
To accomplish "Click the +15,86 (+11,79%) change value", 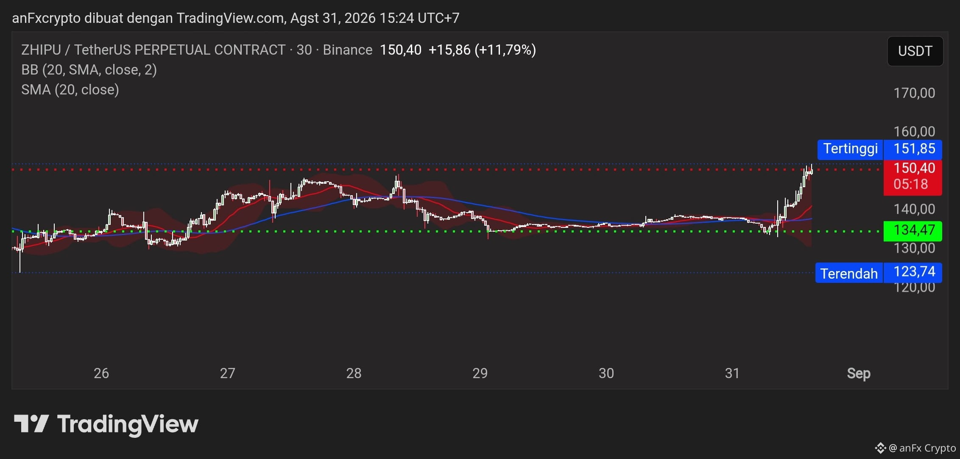I will pyautogui.click(x=482, y=50).
